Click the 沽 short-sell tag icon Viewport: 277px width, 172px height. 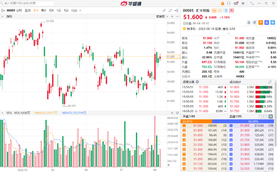point(220,11)
